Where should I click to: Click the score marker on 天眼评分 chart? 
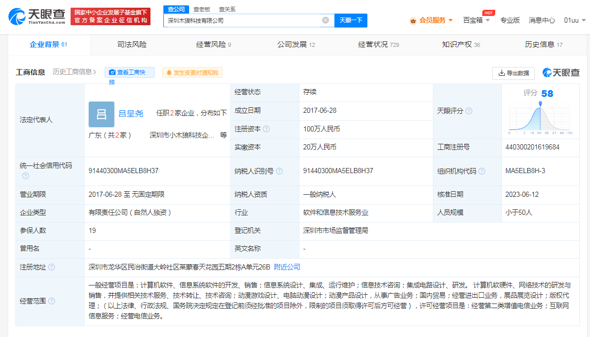point(540,104)
